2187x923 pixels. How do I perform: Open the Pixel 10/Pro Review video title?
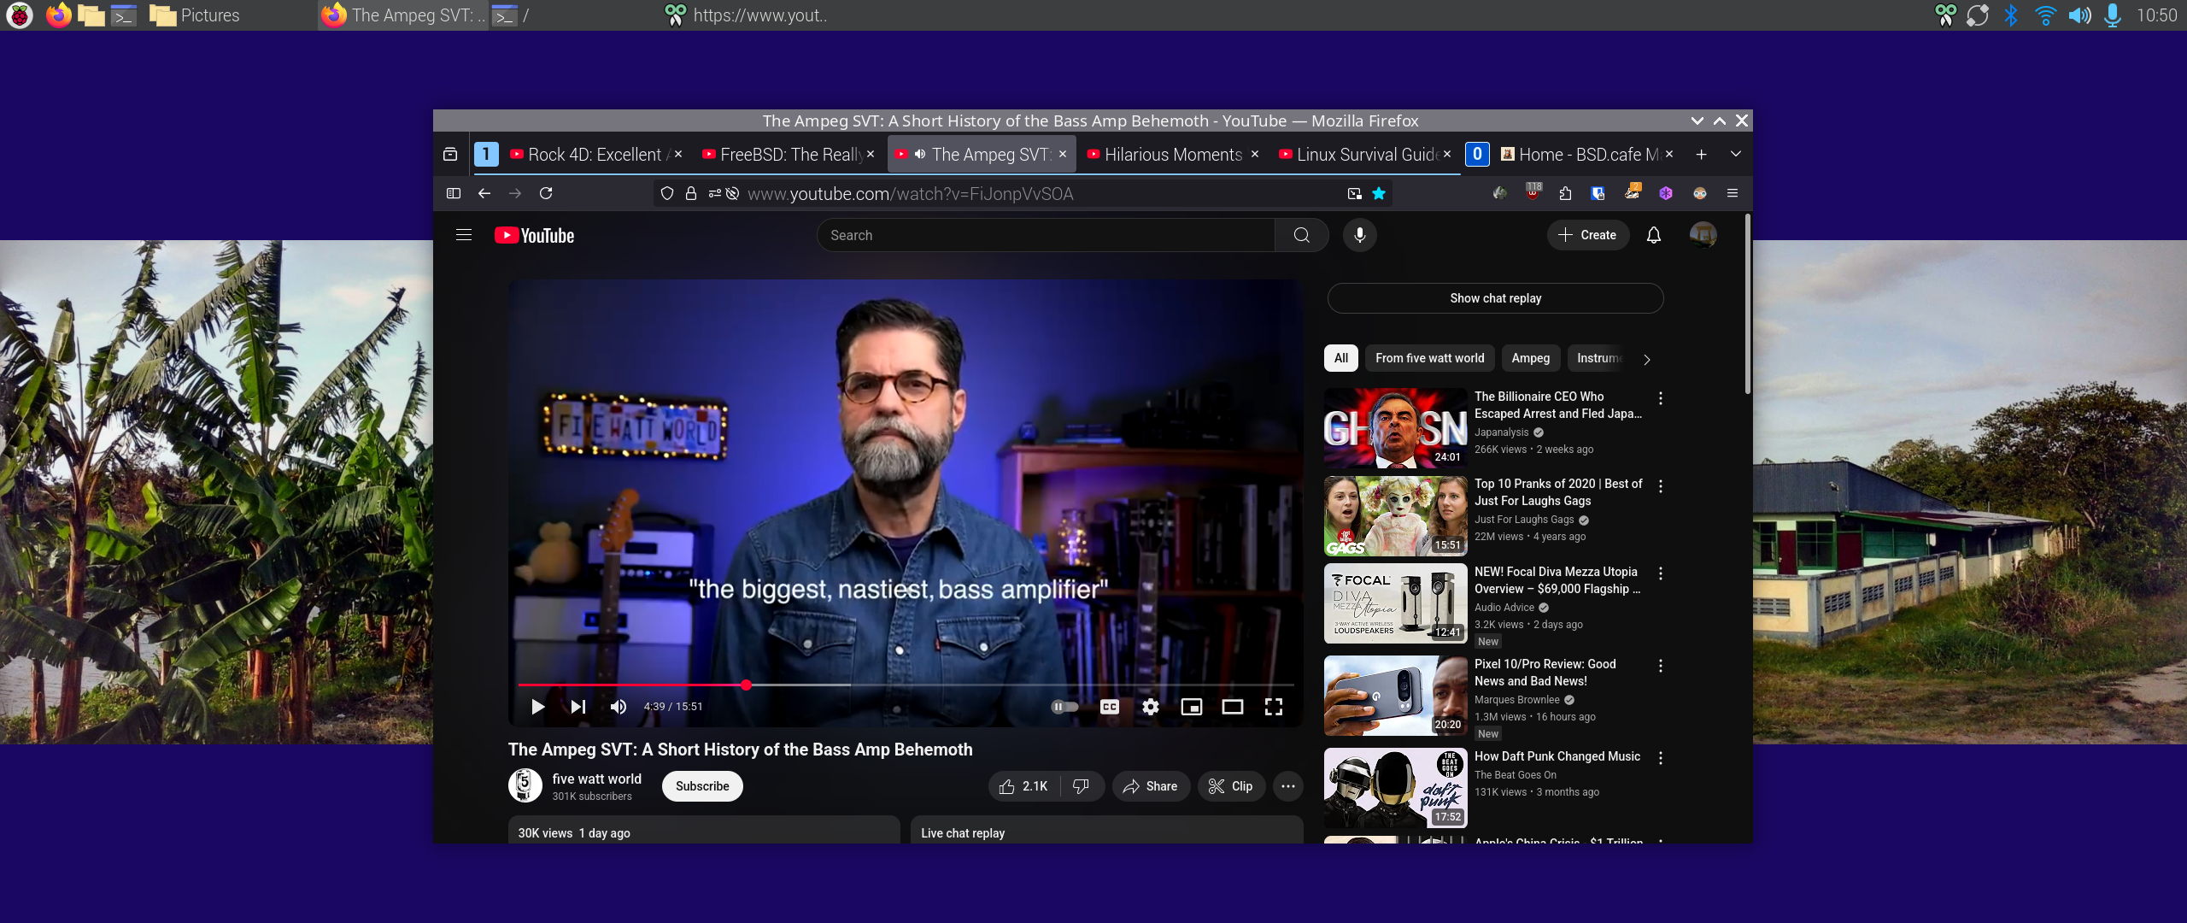(1545, 673)
